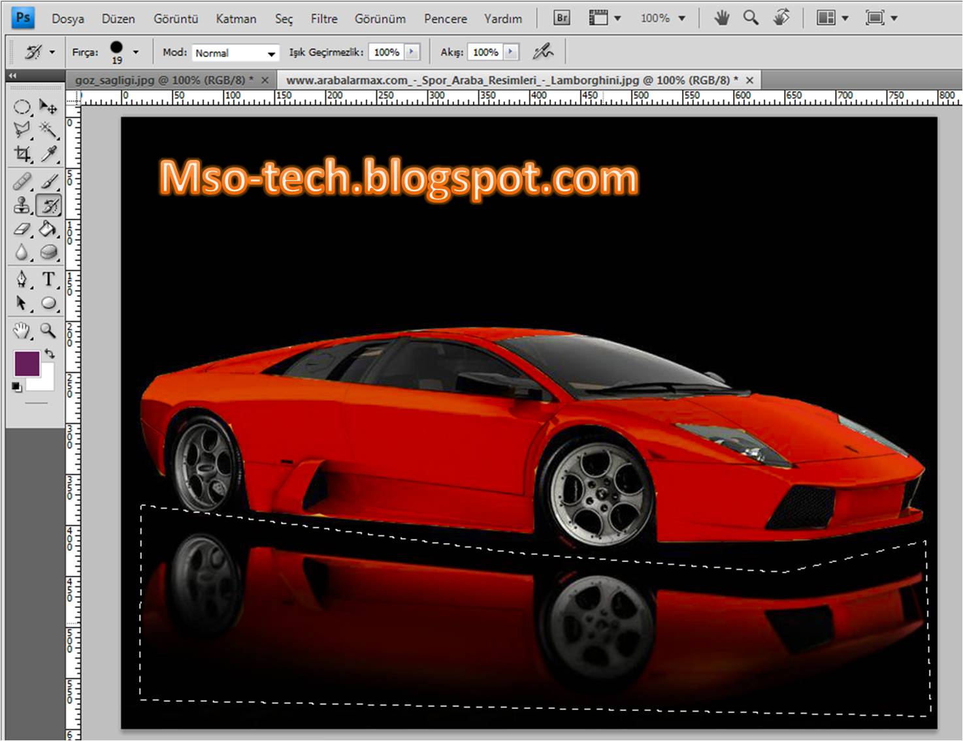
Task: Click the Rotate View tool in the top bar
Action: tap(781, 18)
